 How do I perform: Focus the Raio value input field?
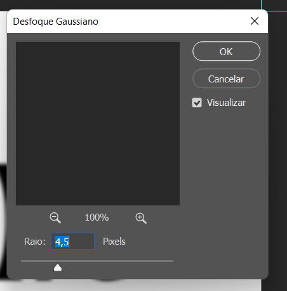72,242
